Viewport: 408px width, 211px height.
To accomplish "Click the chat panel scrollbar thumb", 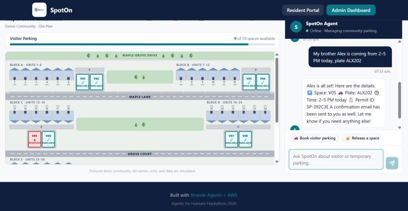I will click(x=399, y=100).
